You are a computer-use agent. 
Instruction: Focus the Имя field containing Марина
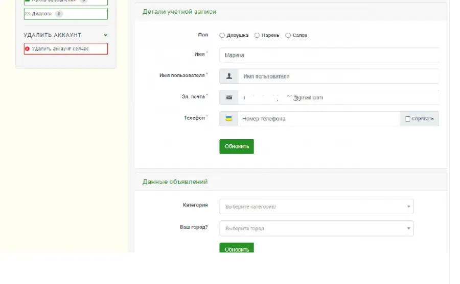(329, 55)
